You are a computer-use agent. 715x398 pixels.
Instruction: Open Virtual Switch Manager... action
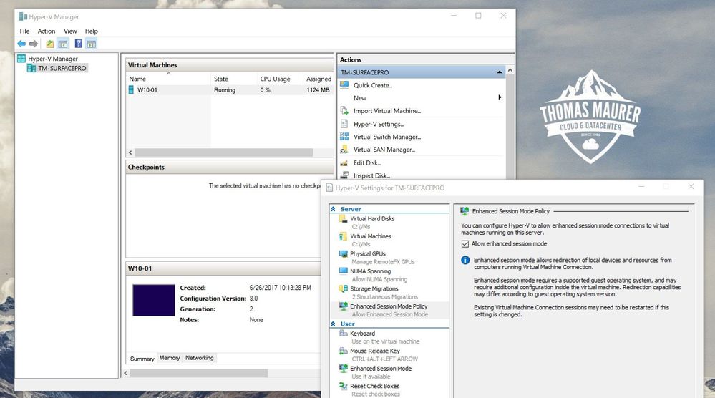point(387,137)
